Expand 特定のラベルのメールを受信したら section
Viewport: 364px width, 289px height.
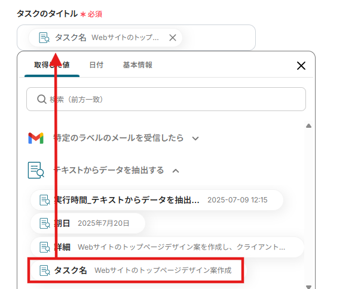click(195, 139)
